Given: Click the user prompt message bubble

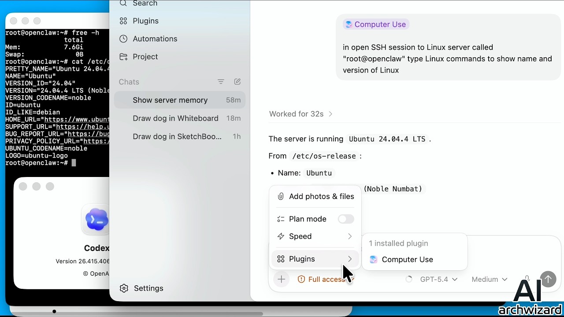Looking at the screenshot, I should point(449,47).
